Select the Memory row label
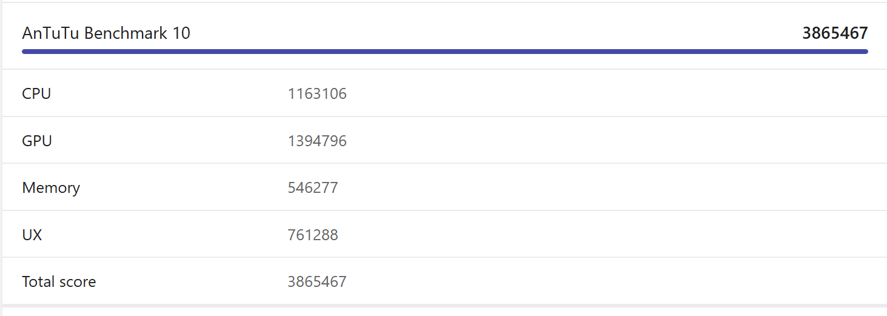The image size is (887, 316). click(x=51, y=188)
